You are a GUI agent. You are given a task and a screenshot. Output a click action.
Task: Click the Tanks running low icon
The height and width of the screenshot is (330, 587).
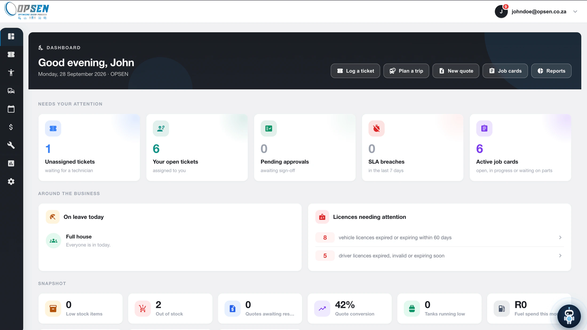[x=412, y=309]
